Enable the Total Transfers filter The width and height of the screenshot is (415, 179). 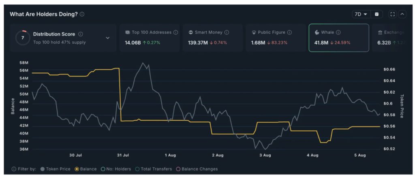[153, 169]
